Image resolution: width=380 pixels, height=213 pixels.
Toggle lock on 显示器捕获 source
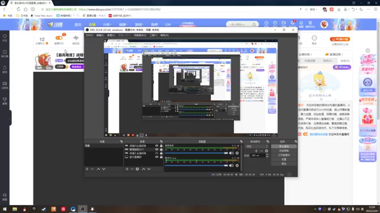click(161, 157)
